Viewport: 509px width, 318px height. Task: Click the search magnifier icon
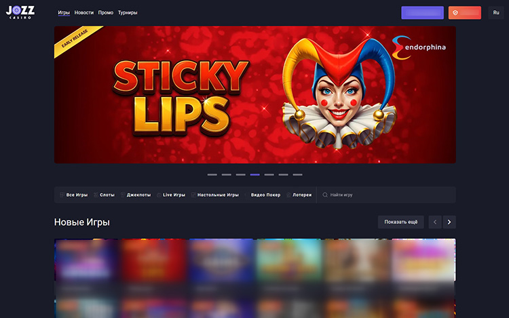coord(325,195)
